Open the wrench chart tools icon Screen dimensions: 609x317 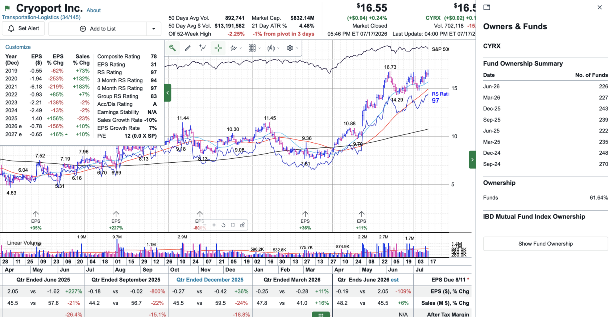coord(173,48)
